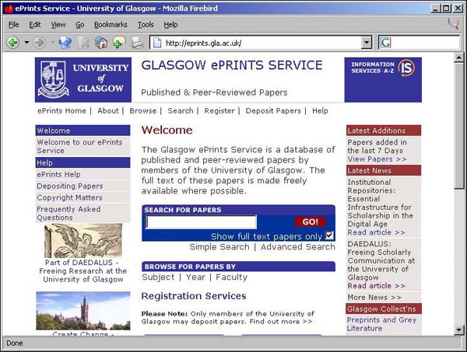Click the DAEDALUS winged figure thumbnail
The height and width of the screenshot is (352, 467).
(x=83, y=241)
